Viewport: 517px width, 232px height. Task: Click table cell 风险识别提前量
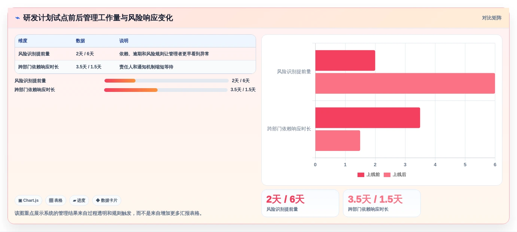coord(34,54)
